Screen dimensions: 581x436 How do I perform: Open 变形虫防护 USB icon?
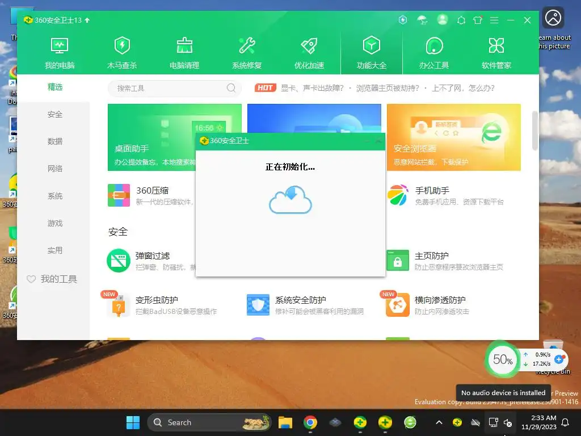pos(119,305)
